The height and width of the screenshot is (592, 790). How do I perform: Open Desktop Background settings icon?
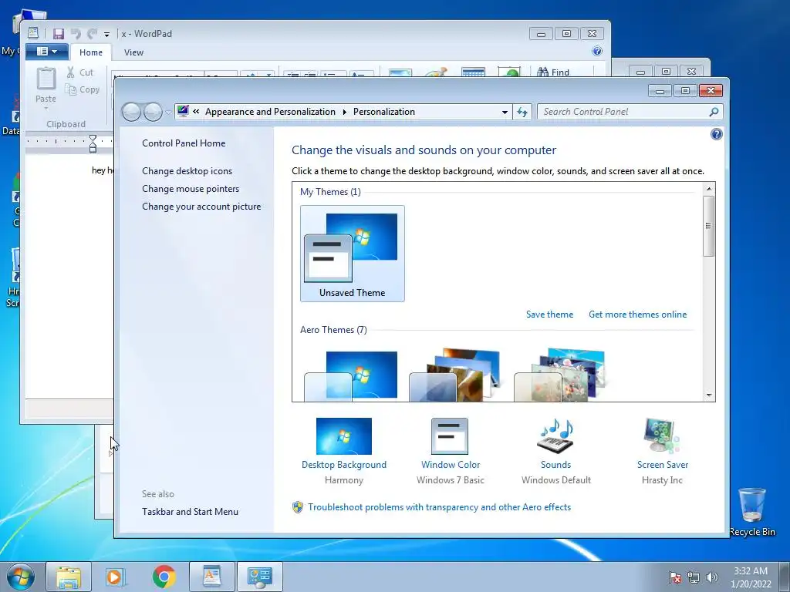point(343,436)
